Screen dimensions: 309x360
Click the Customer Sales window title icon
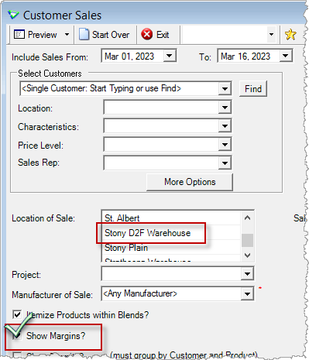(x=13, y=15)
